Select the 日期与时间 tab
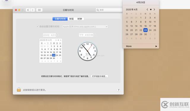190x111 pixels. 60,19
